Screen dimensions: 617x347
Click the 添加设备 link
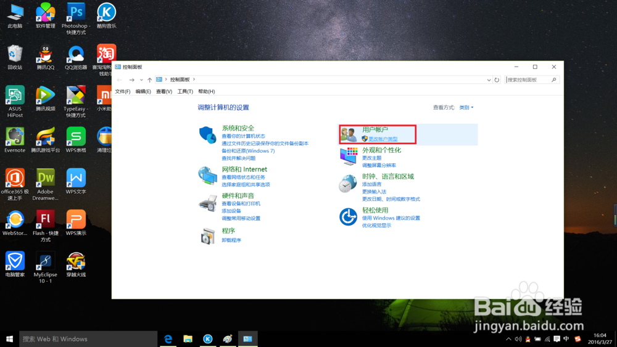click(231, 211)
